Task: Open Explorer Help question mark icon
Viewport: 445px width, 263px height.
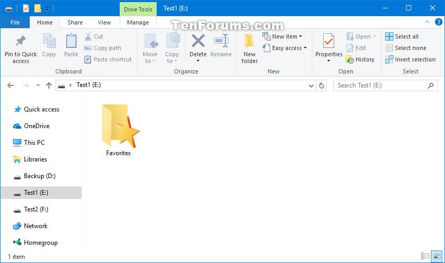Action: tap(438, 22)
